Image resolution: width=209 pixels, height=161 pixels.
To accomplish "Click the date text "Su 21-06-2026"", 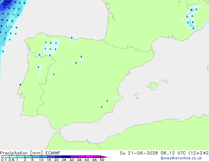I will point(139,153).
